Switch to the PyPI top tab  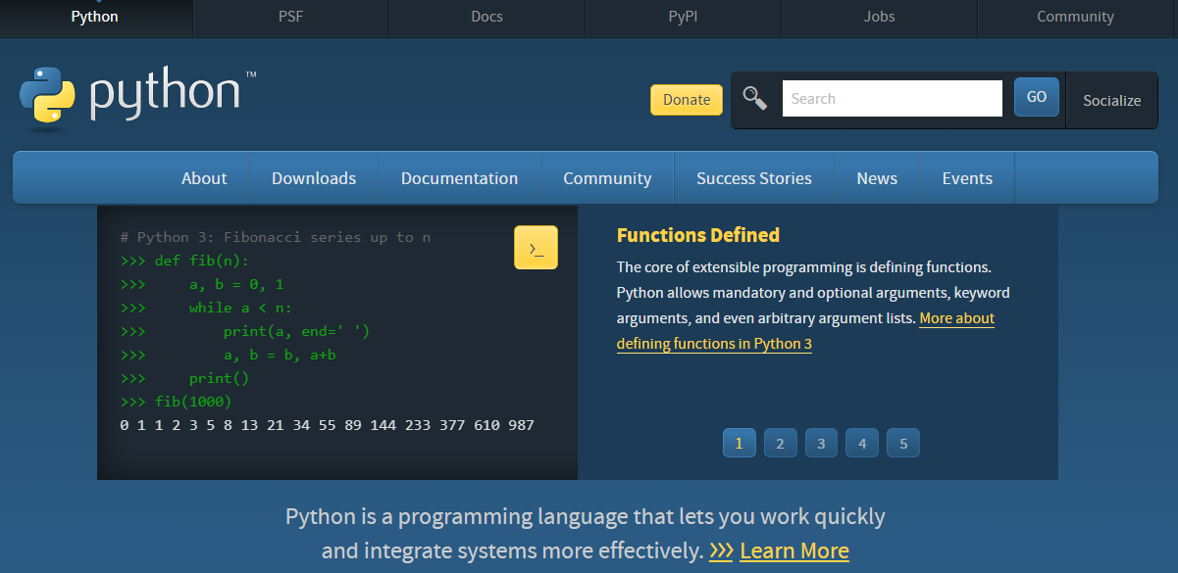pyautogui.click(x=683, y=17)
